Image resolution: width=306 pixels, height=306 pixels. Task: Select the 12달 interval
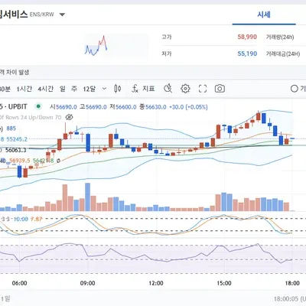pos(90,89)
